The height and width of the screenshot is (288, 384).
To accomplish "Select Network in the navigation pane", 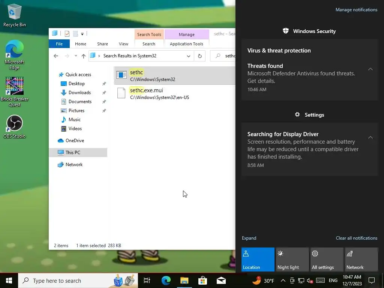I will coord(74,165).
